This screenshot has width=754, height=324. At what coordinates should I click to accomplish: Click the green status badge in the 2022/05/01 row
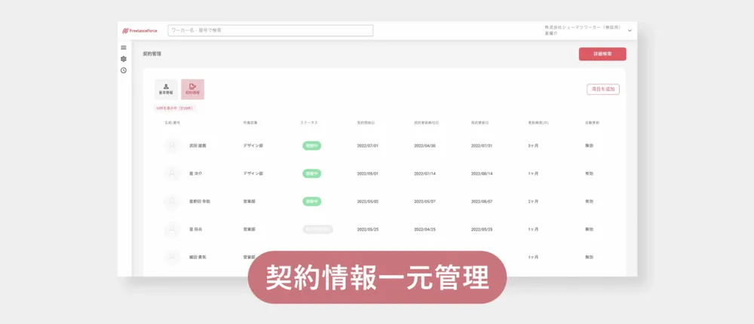pyautogui.click(x=311, y=173)
